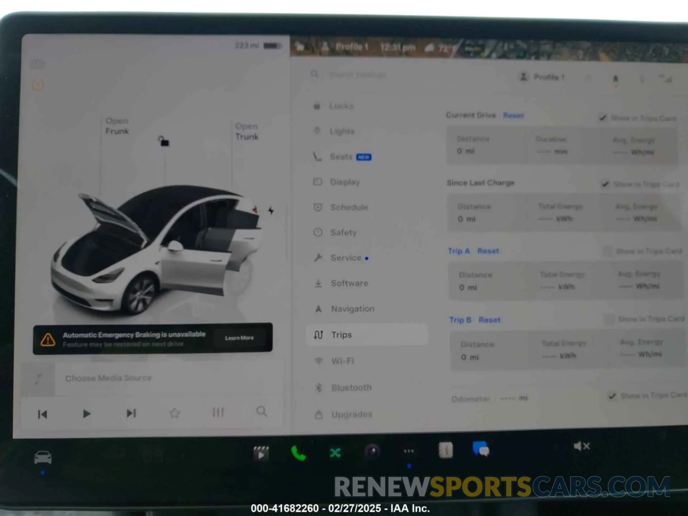Open the Upgrades menu item
Viewport: 688px width, 516px height.
(343, 414)
